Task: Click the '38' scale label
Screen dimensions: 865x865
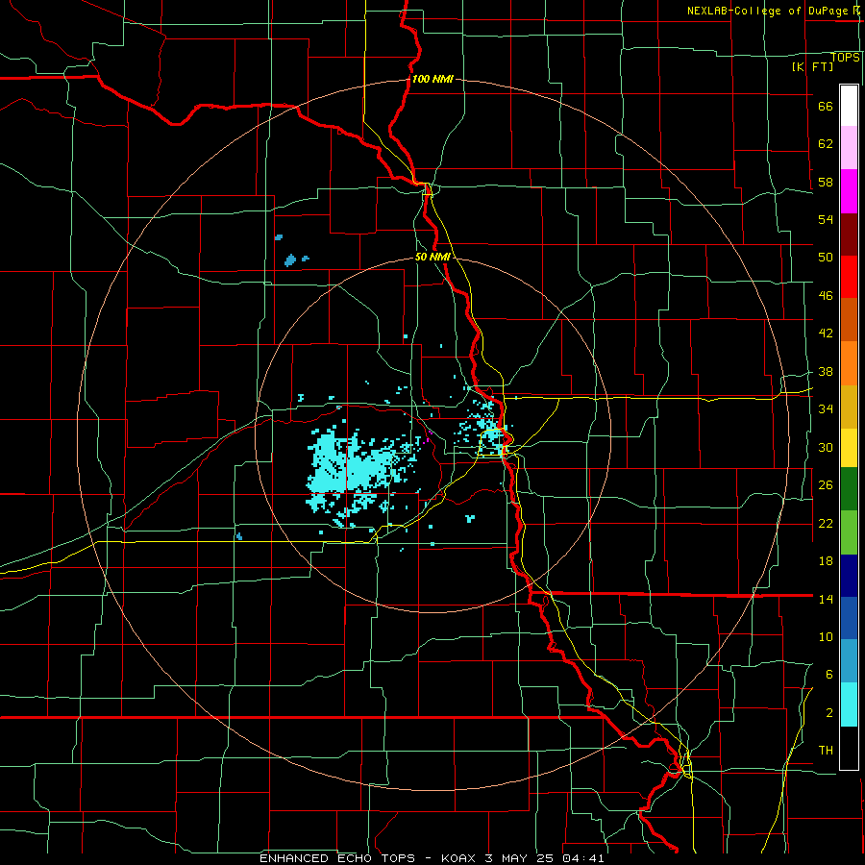Action: coord(826,371)
